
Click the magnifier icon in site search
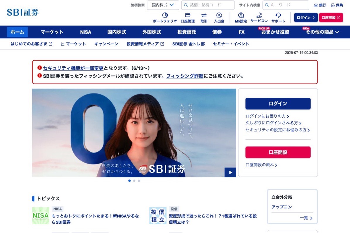pyautogui.click(x=267, y=5)
